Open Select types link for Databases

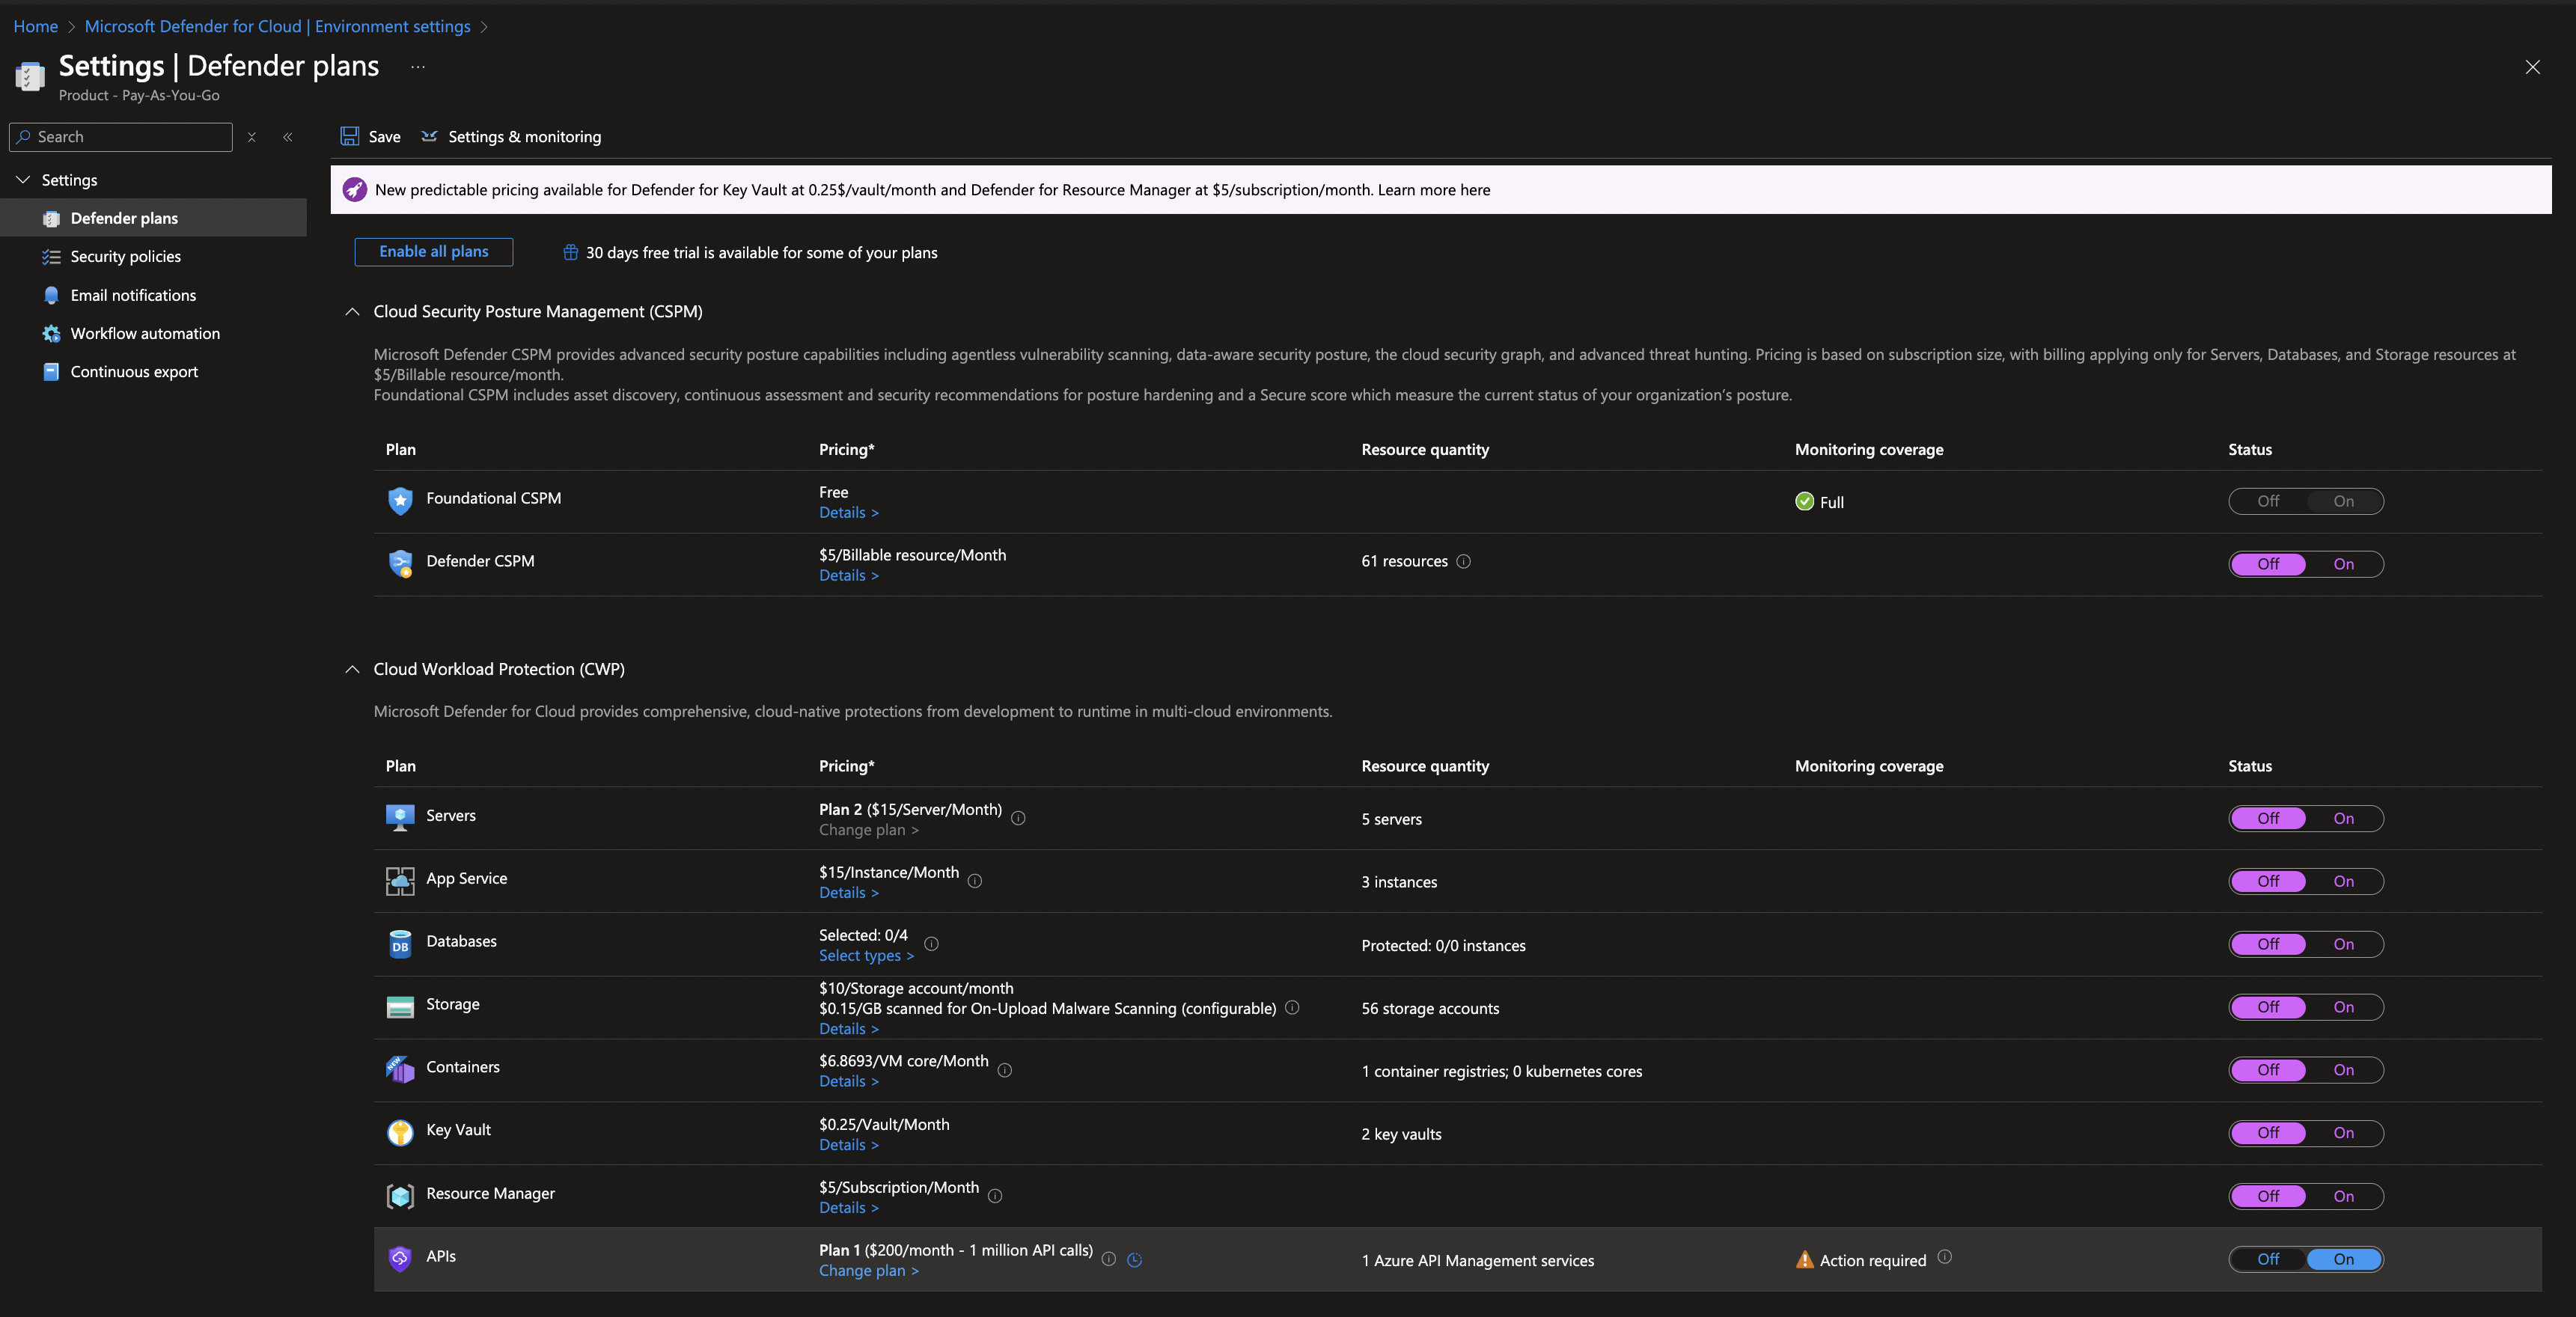click(865, 956)
